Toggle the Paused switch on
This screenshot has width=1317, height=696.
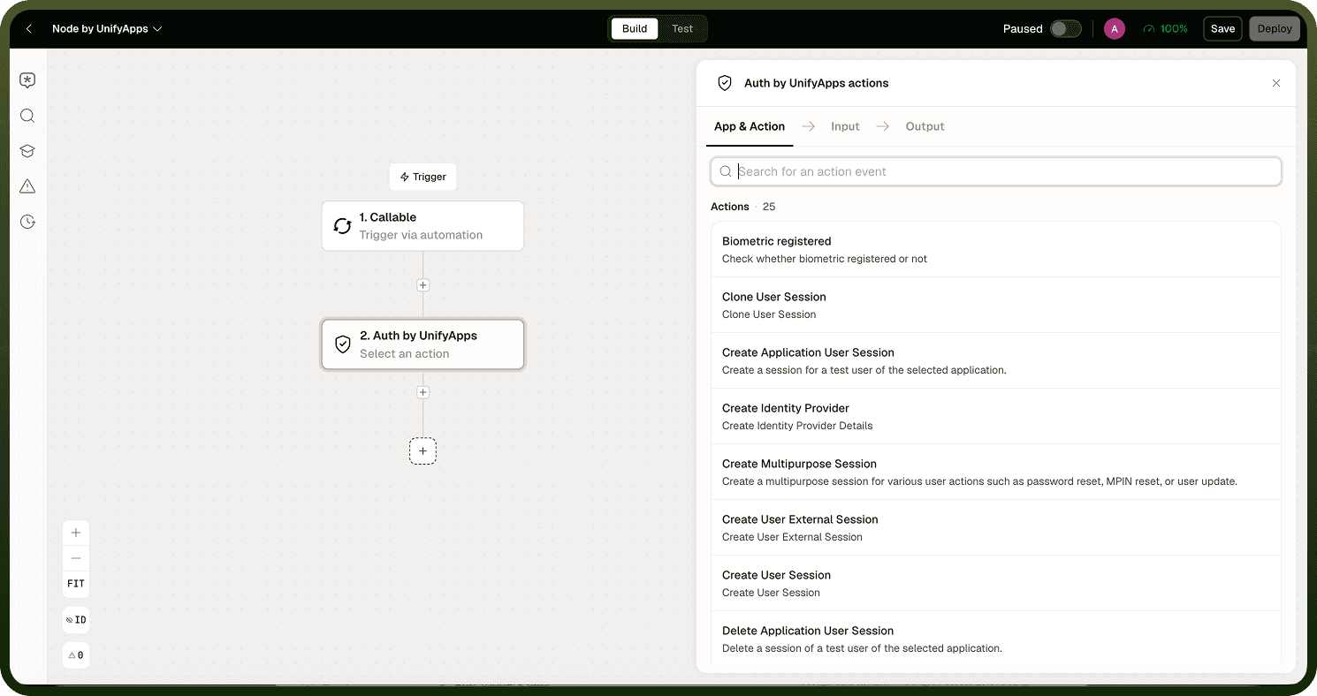coord(1066,29)
